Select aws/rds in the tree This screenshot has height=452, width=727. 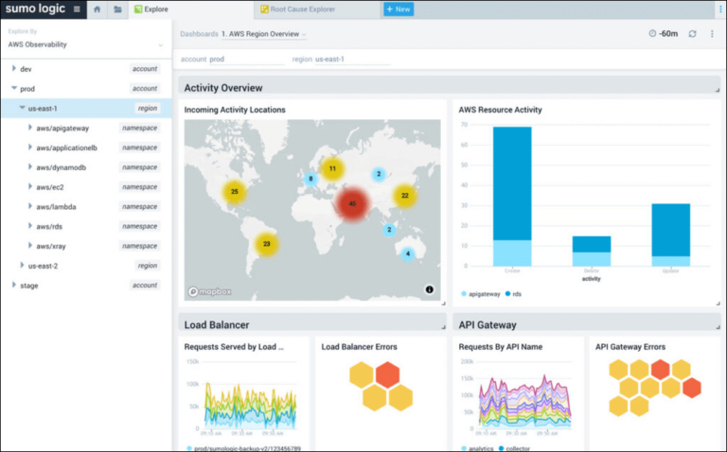[x=49, y=226]
